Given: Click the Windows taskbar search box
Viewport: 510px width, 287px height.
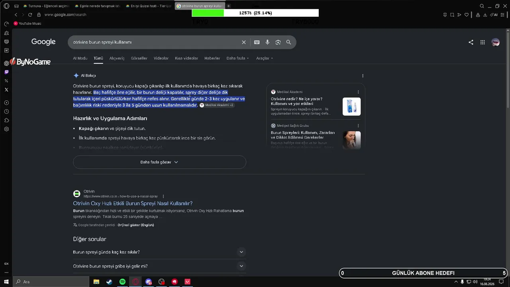Looking at the screenshot, I should [51, 282].
